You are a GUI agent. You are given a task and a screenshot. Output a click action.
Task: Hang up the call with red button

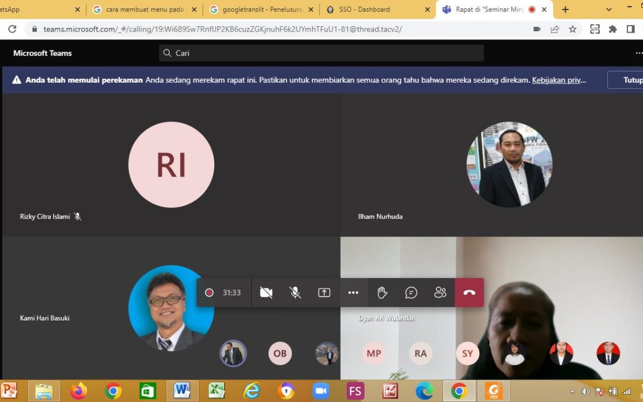click(x=469, y=292)
